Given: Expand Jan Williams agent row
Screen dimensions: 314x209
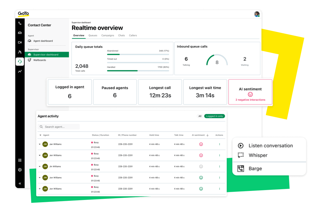Looking at the screenshot, I should coord(40,144).
